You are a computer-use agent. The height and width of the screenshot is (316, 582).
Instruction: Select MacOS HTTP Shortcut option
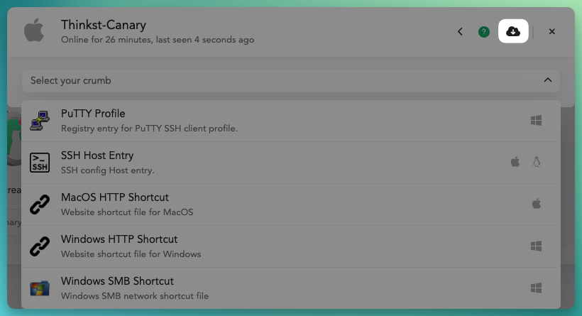pos(290,205)
